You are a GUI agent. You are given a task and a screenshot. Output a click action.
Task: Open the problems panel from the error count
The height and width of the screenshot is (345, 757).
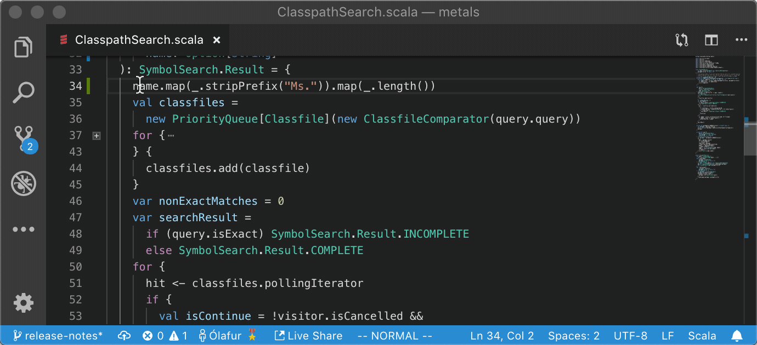(152, 336)
